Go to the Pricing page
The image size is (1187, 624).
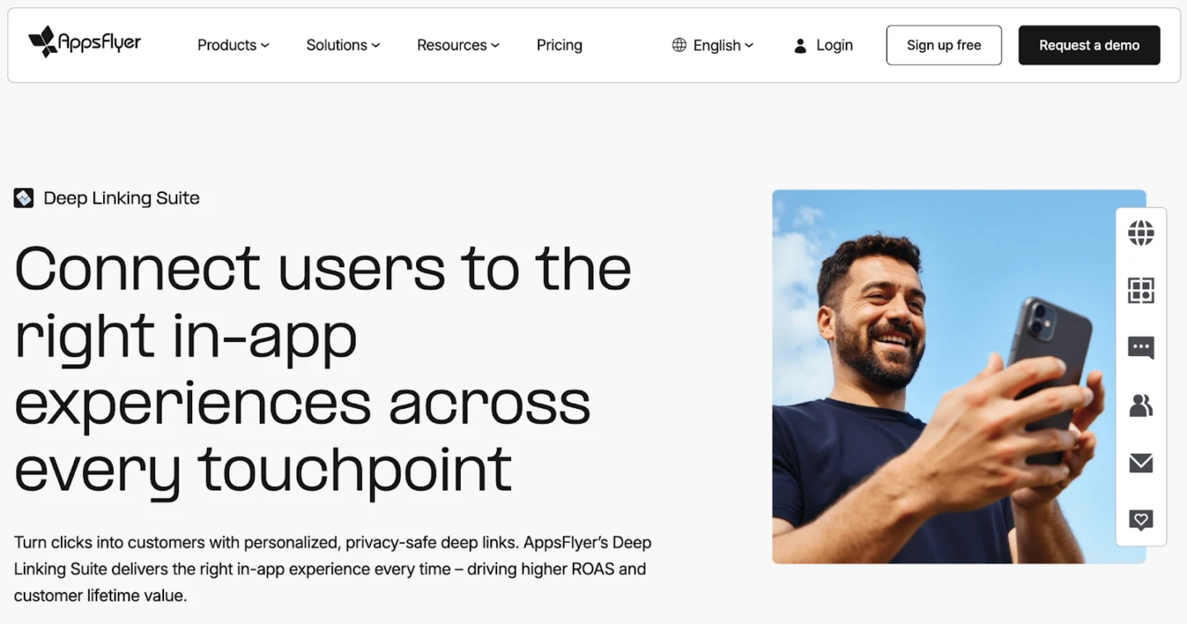coord(560,45)
